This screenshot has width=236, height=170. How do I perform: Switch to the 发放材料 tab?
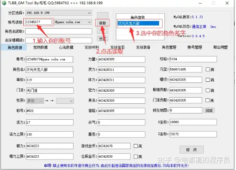(92, 48)
